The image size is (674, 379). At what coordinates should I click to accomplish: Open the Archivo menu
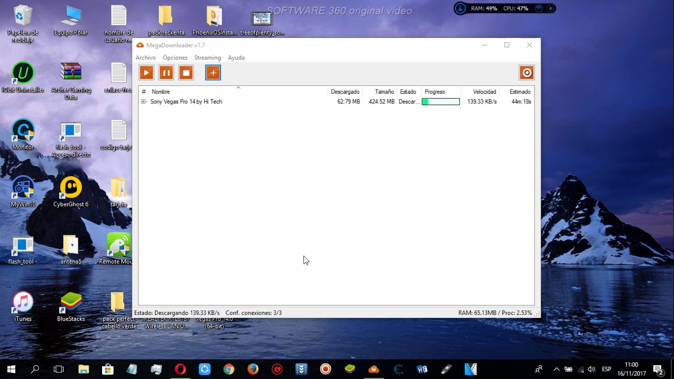146,57
